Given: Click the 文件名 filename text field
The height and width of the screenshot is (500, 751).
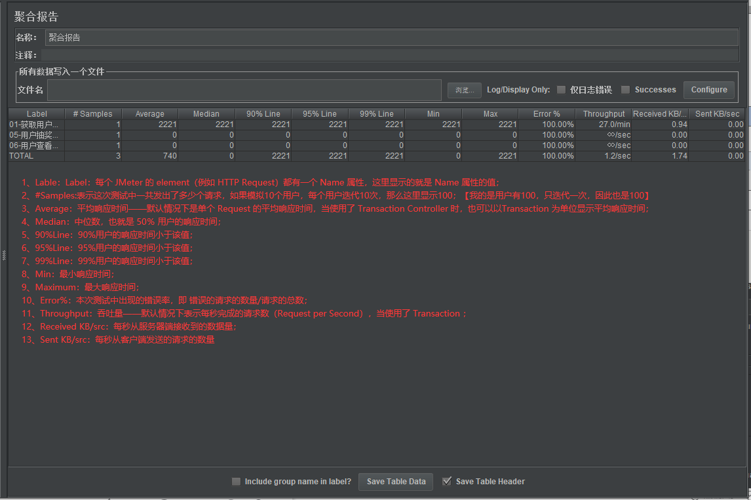Looking at the screenshot, I should 244,90.
